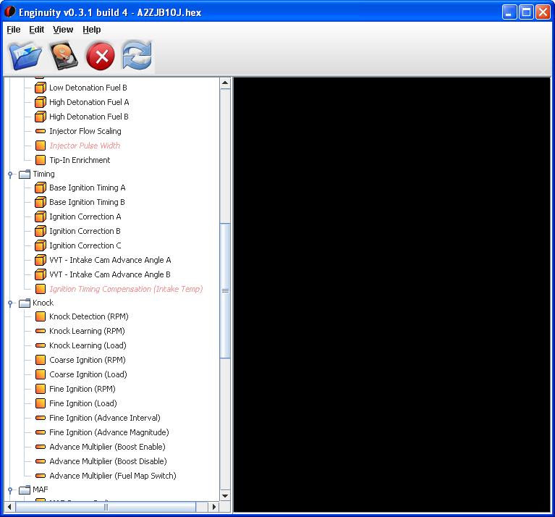Viewport: 555px width, 517px height.
Task: Click the Timing folder icon
Action: click(x=25, y=174)
